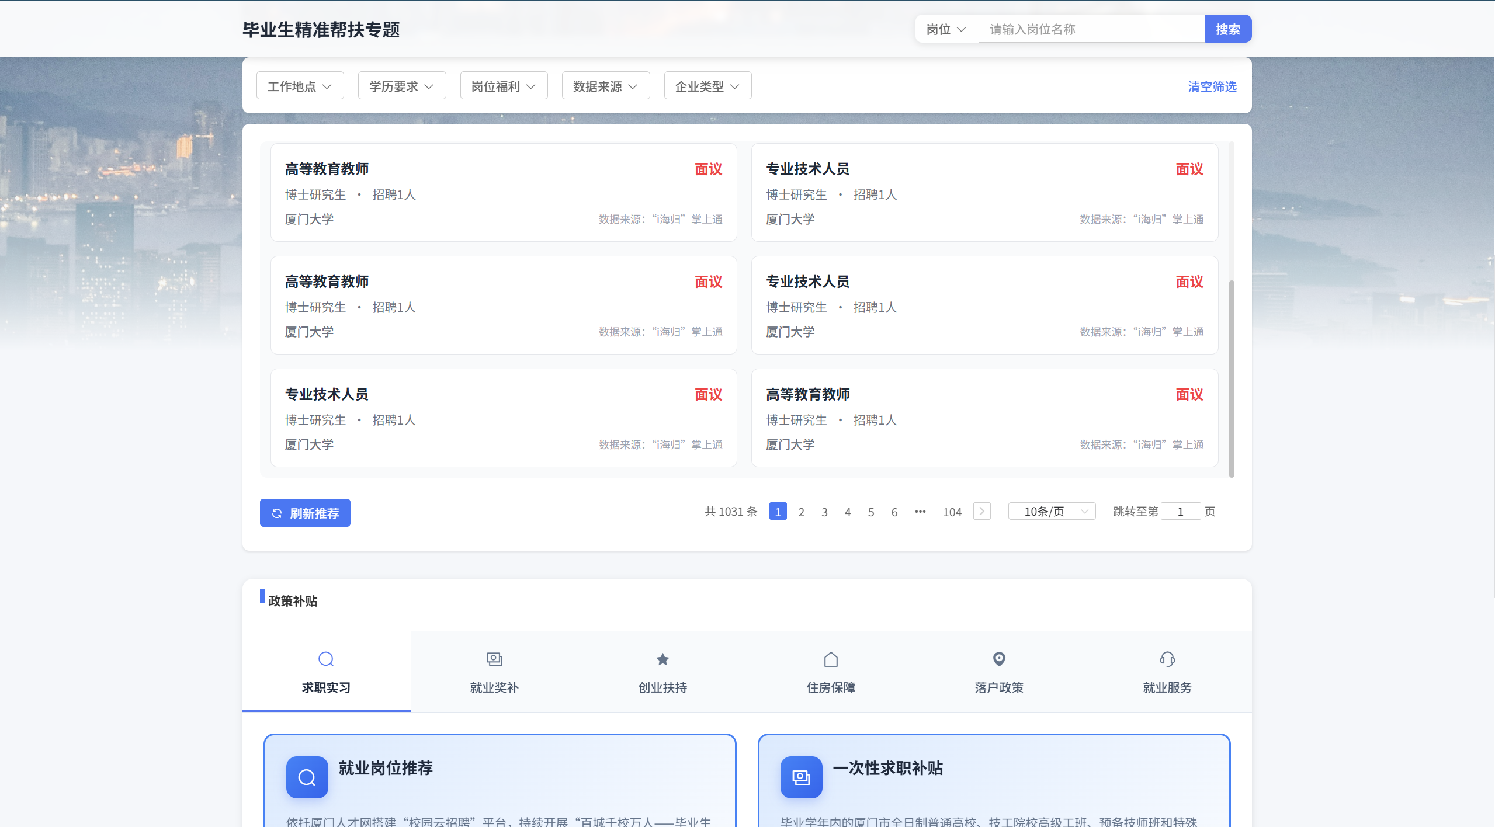This screenshot has height=827, width=1495.
Task: Click the money icon for 就业奖补
Action: pos(494,659)
